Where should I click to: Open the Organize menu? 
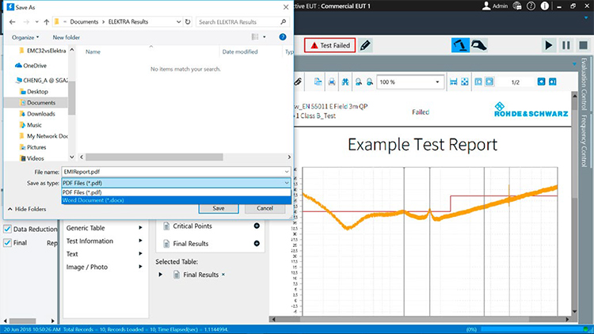(x=25, y=37)
